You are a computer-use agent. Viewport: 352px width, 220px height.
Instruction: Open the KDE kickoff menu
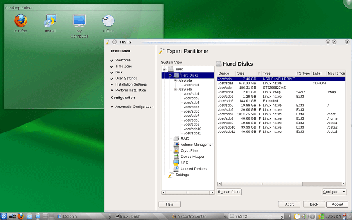(4, 216)
